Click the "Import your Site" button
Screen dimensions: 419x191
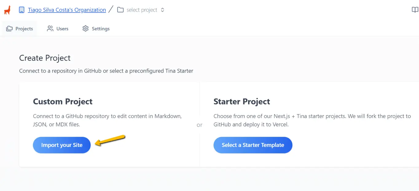61,145
